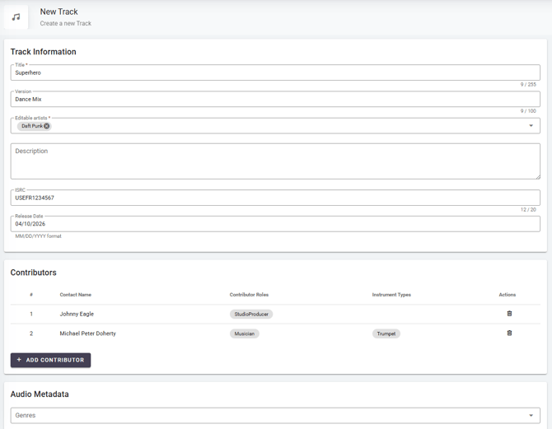This screenshot has width=552, height=429.
Task: Click the music note track icon
Action: click(16, 17)
